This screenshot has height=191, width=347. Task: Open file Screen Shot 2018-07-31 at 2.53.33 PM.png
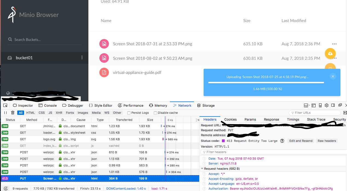(x=152, y=44)
